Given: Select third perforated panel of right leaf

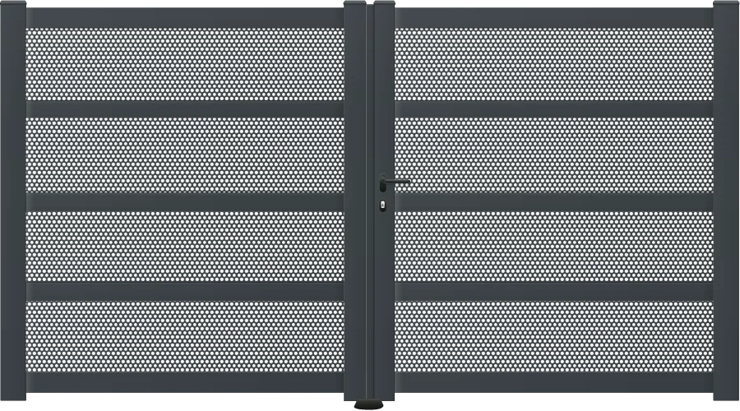Looking at the screenshot, I should pos(554,247).
